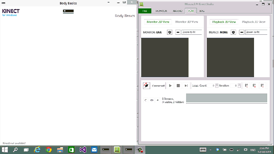Image resolution: width=274 pixels, height=154 pixels.
Task: Click the marker icon with red X
Action: 262,86
